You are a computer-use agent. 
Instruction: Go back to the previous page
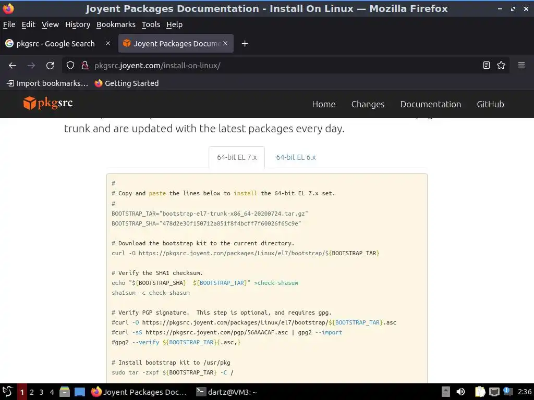point(13,65)
